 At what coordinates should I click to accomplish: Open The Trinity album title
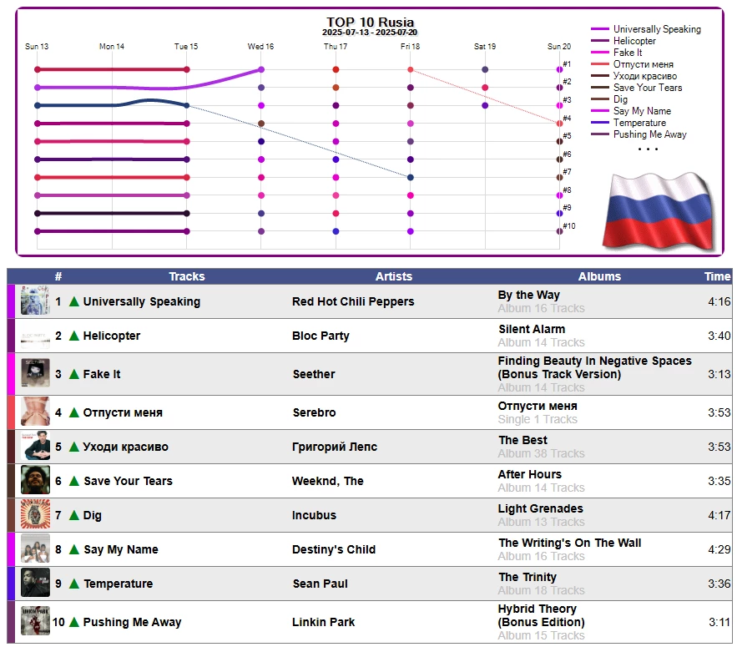click(x=528, y=577)
